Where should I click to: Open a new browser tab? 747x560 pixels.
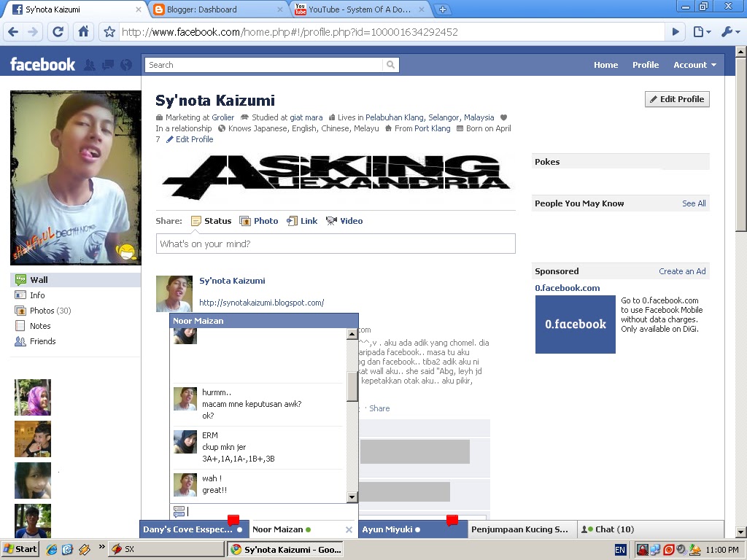443,9
